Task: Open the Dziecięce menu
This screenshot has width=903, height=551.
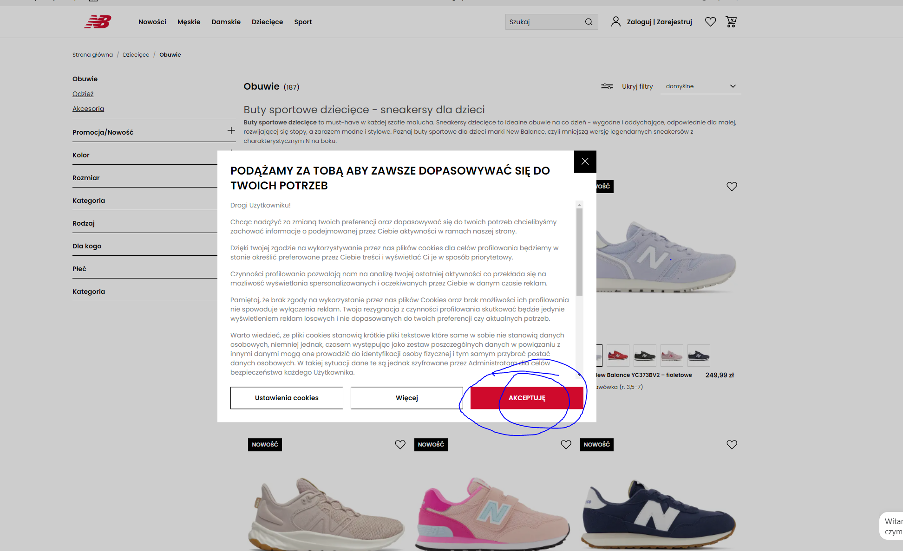Action: pyautogui.click(x=267, y=22)
